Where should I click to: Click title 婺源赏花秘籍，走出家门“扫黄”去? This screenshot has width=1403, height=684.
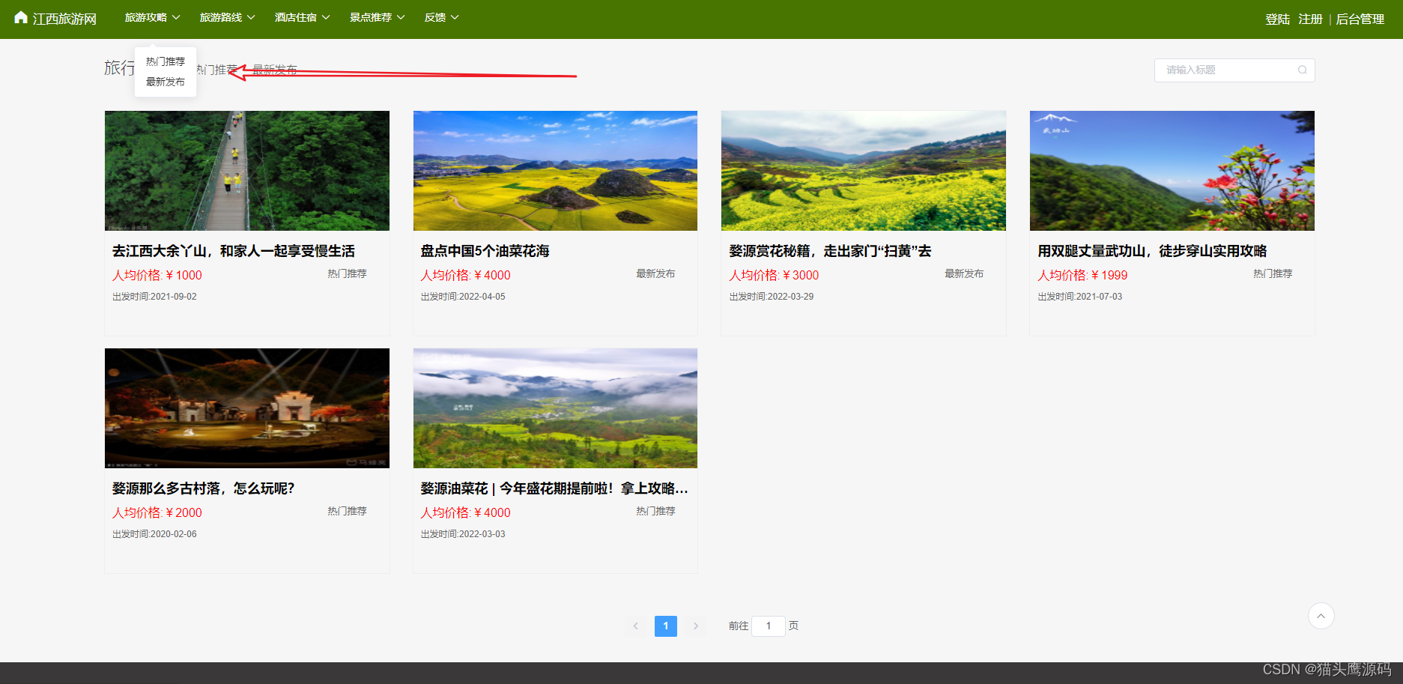830,251
